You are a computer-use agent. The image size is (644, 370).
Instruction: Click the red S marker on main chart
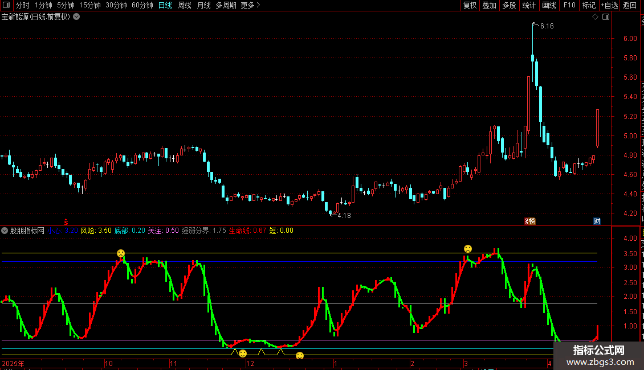(66, 222)
